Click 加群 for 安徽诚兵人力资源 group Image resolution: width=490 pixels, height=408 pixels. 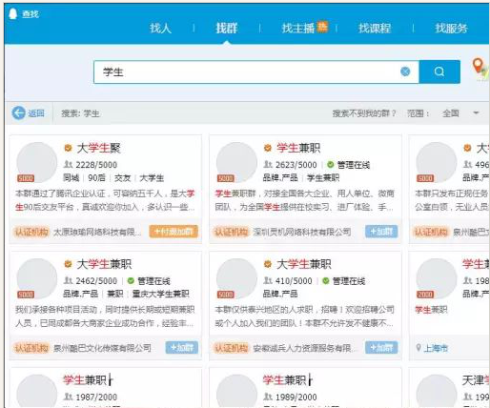(x=381, y=347)
